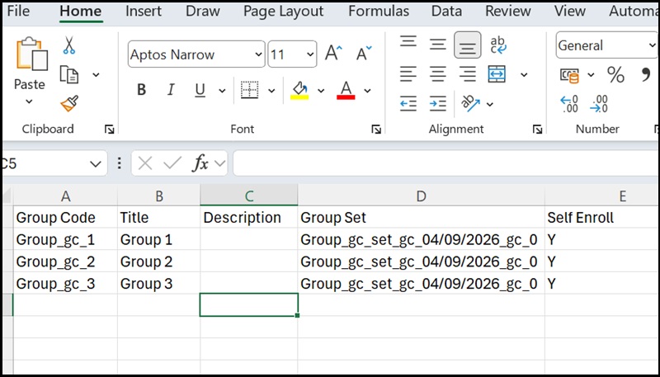Select the Self Enroll header cell

tap(602, 218)
